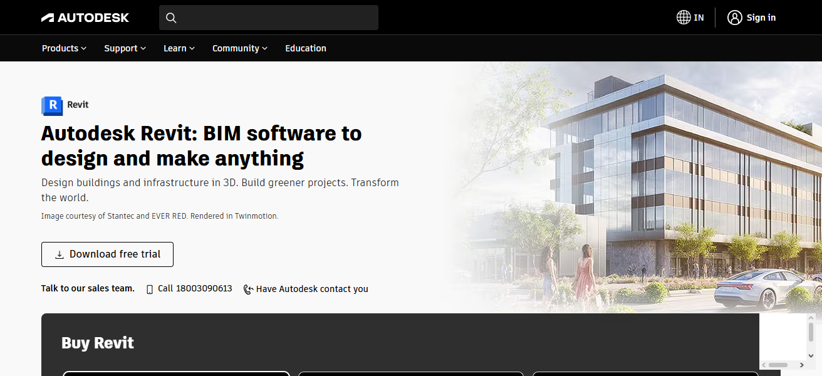Go to Education page
The height and width of the screenshot is (376, 822).
(x=306, y=48)
